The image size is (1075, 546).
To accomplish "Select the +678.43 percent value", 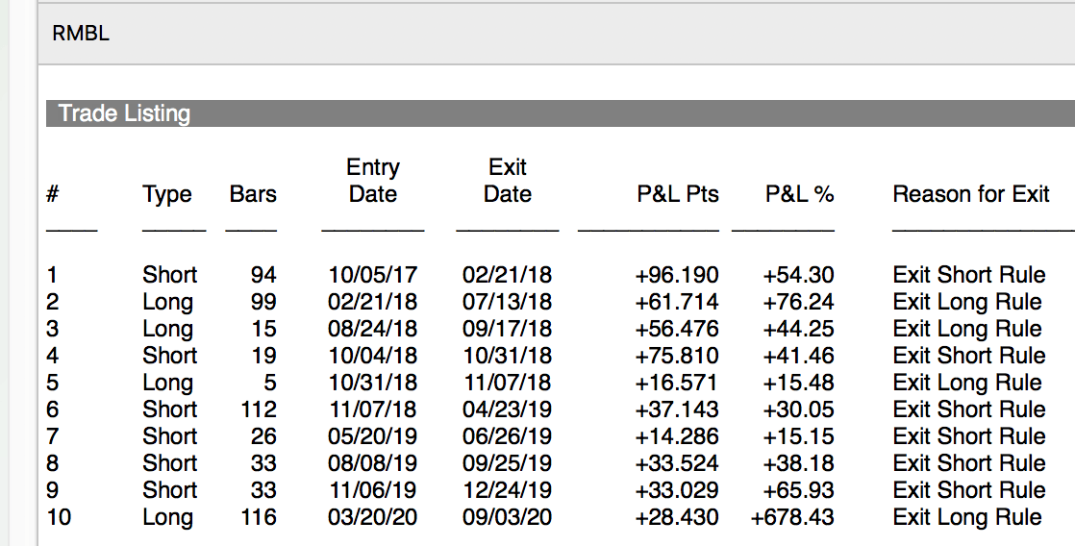I will [x=792, y=516].
